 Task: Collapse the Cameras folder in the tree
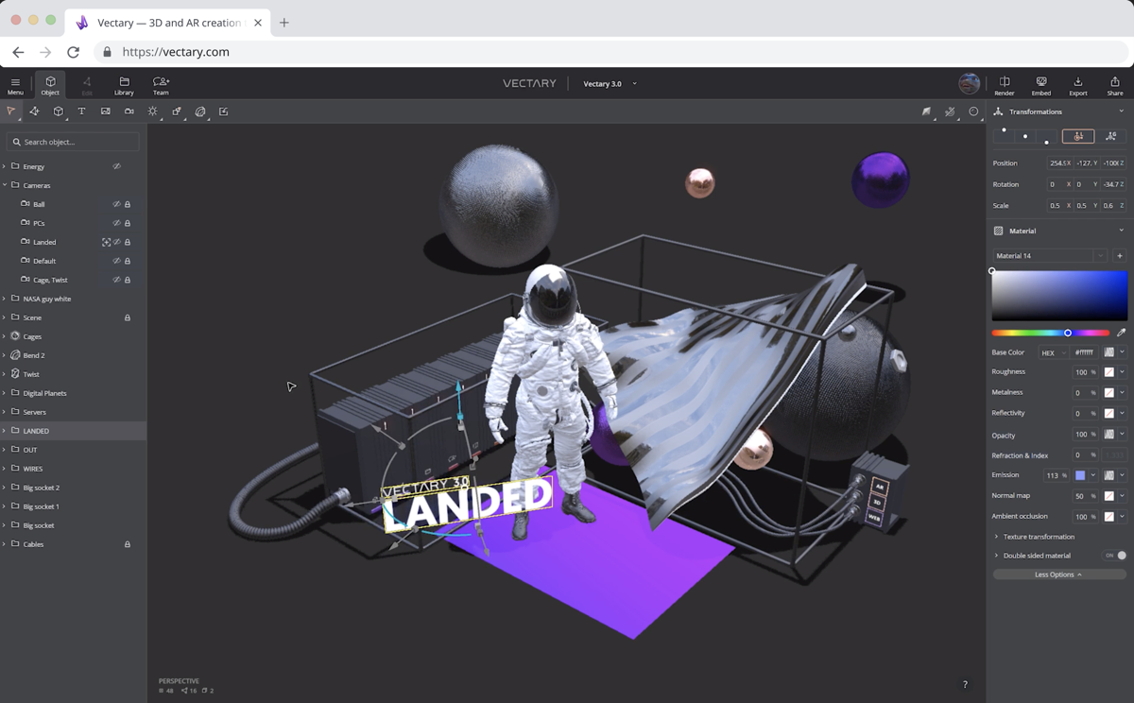[5, 185]
